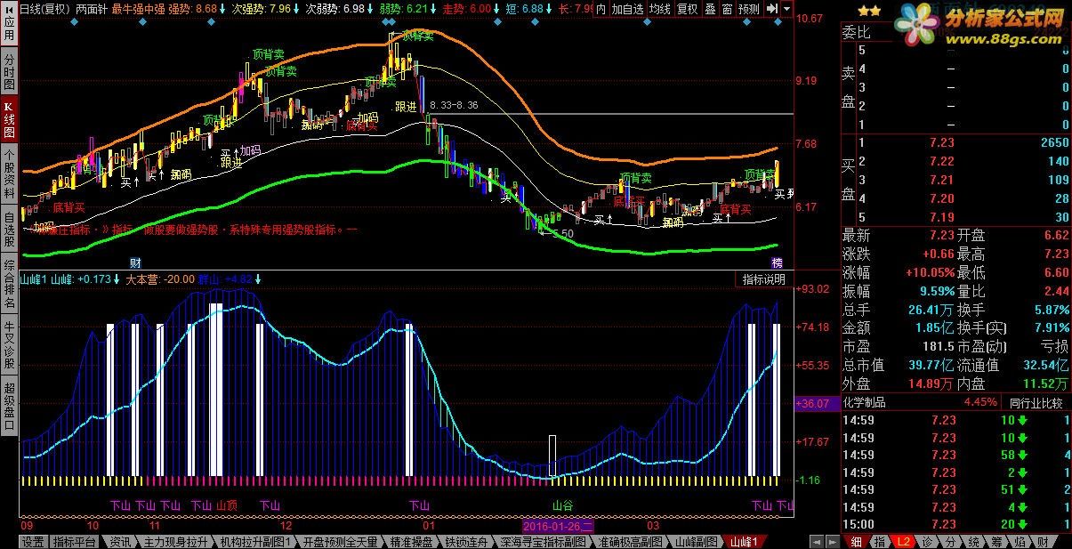Click the 山谷 label under the indicator chart
1072x549 pixels.
coord(563,505)
